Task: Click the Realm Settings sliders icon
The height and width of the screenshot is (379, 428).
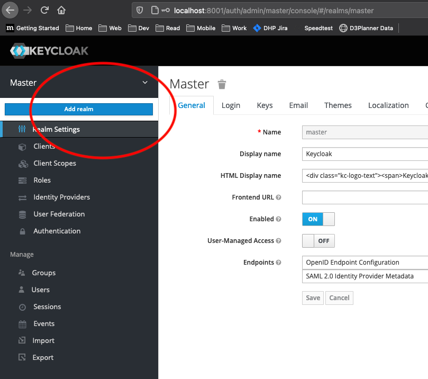Action: point(22,129)
